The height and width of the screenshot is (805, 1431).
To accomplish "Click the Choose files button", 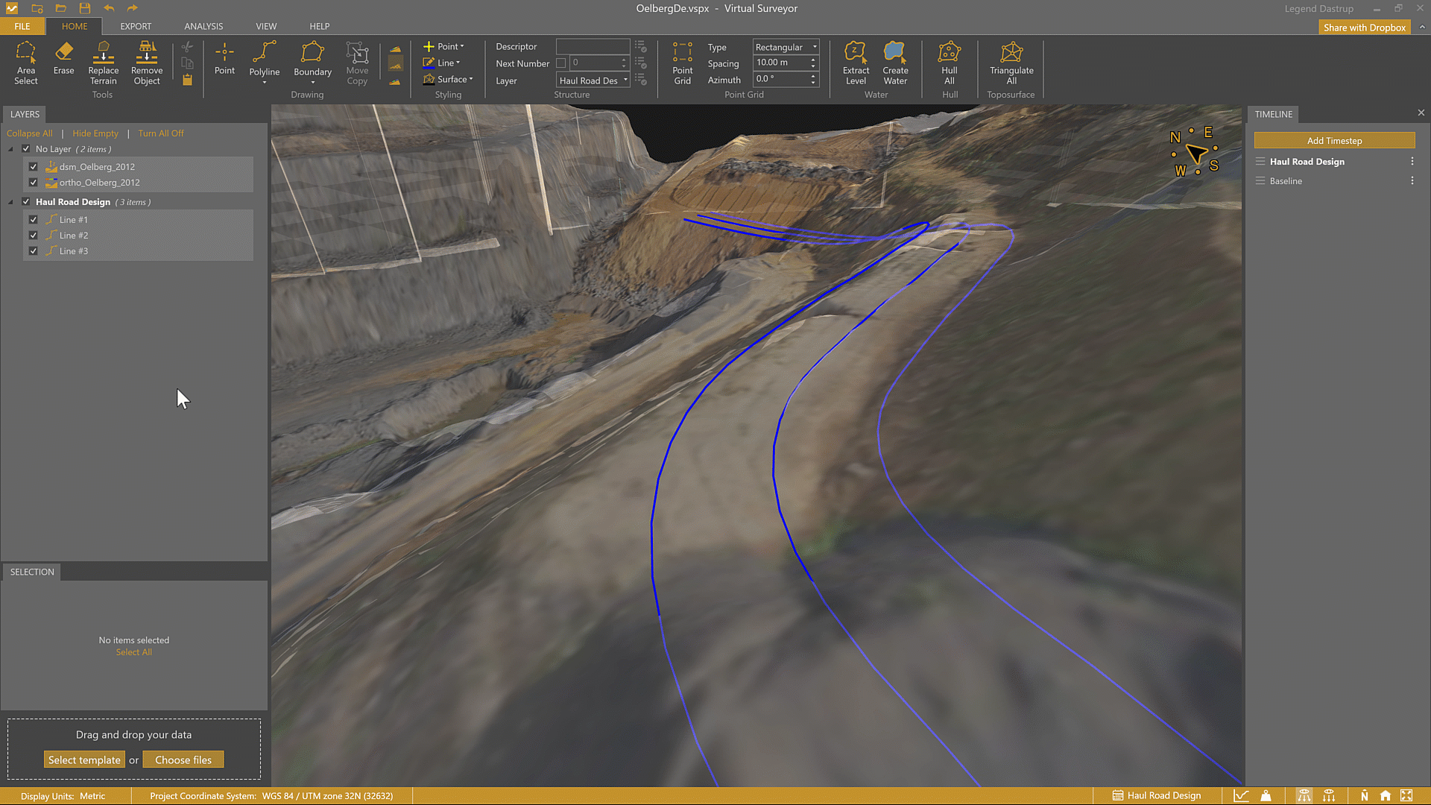I will coord(183,760).
